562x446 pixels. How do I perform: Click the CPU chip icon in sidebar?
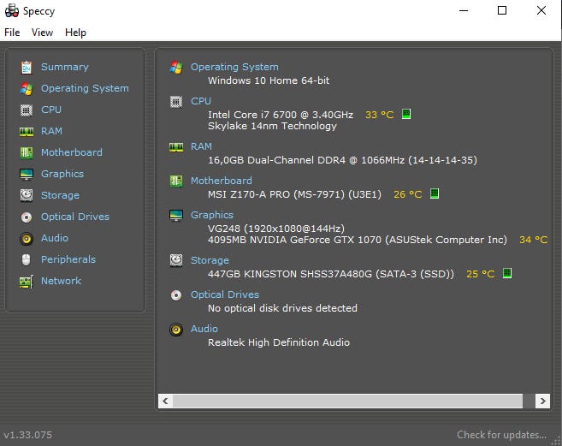tap(26, 110)
